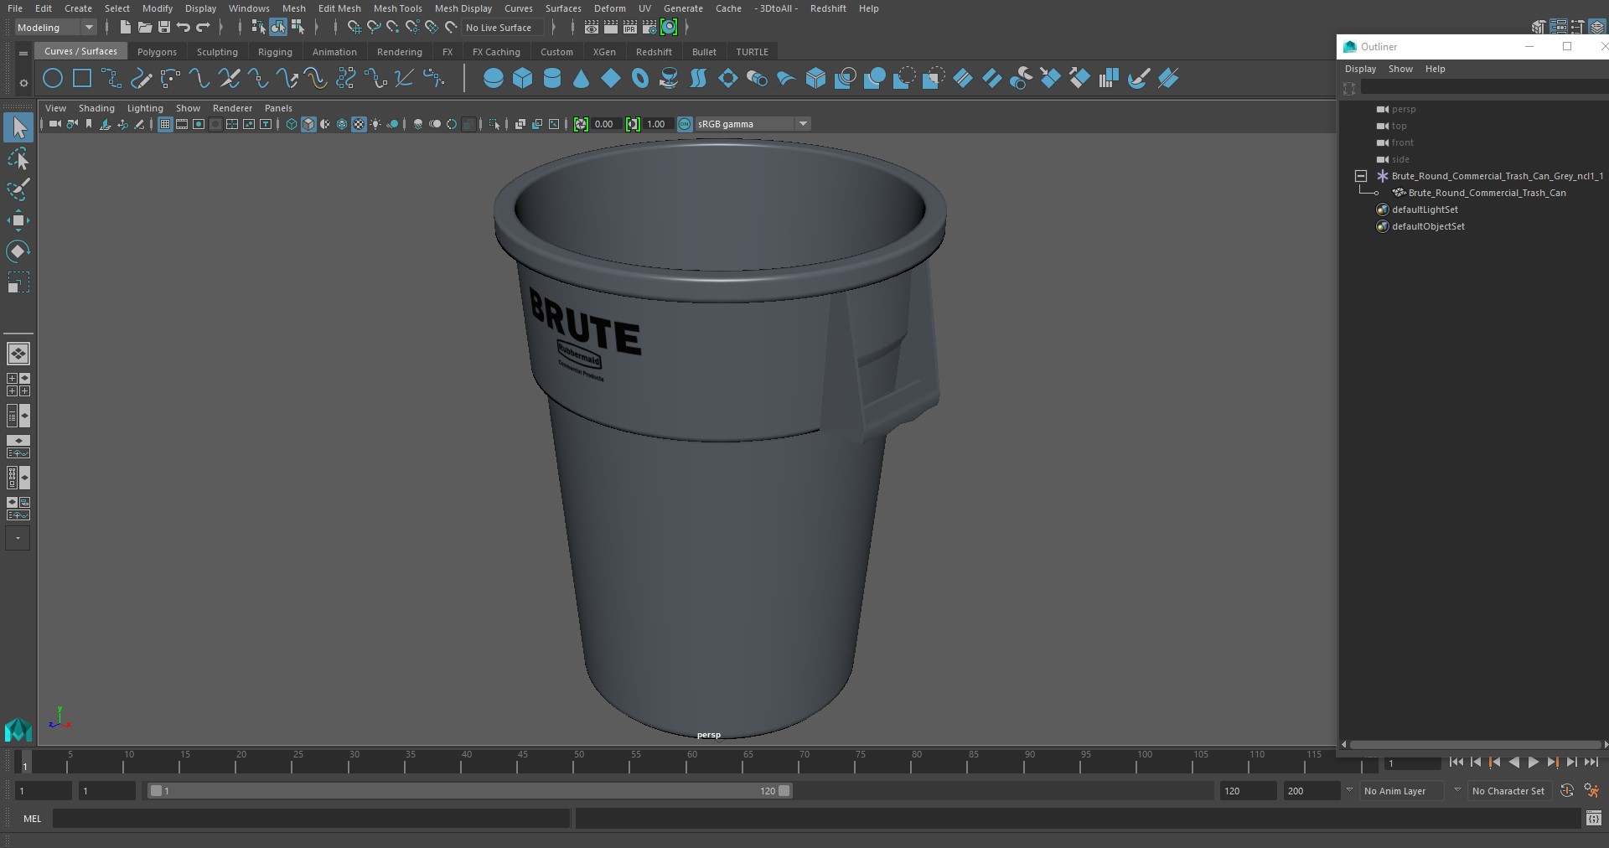The width and height of the screenshot is (1609, 848).
Task: Open the viewport Shading menu
Action: click(x=96, y=108)
